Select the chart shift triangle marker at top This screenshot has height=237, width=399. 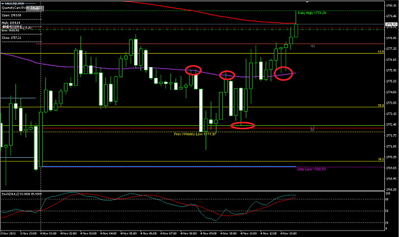coord(307,2)
